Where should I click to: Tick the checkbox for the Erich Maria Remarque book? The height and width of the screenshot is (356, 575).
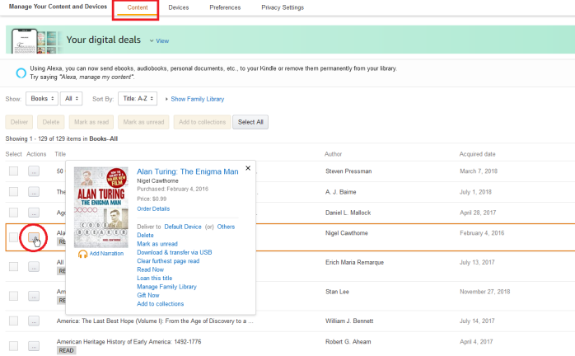pyautogui.click(x=13, y=266)
